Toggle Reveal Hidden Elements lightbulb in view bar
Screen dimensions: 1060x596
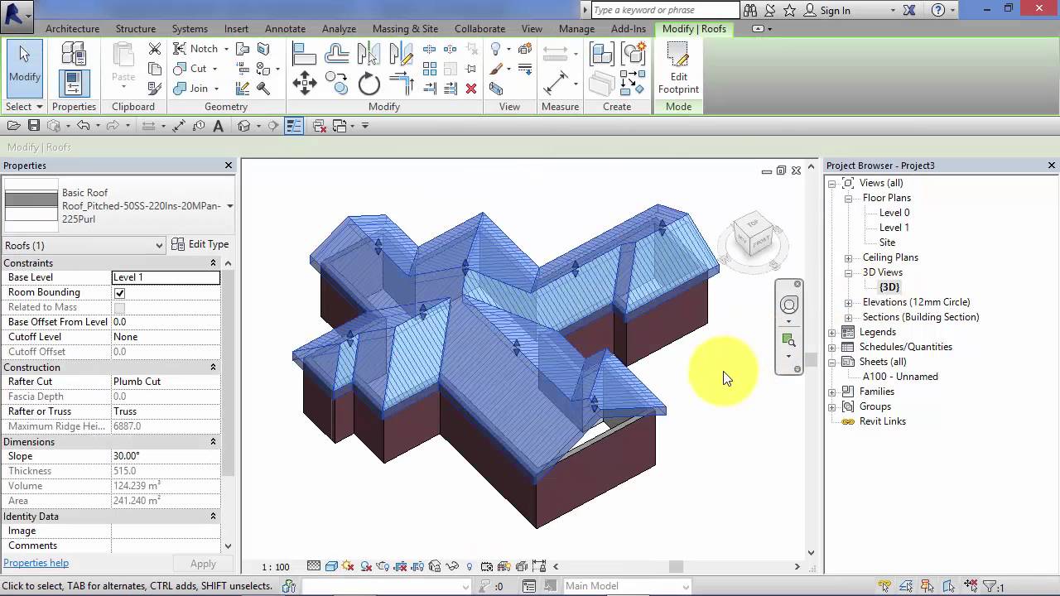click(470, 566)
